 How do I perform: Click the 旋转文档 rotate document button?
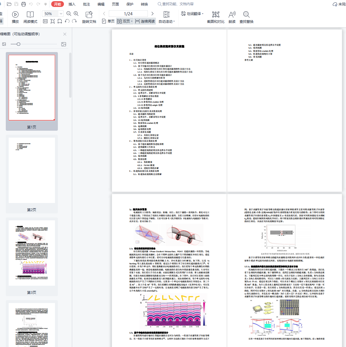pyautogui.click(x=89, y=17)
